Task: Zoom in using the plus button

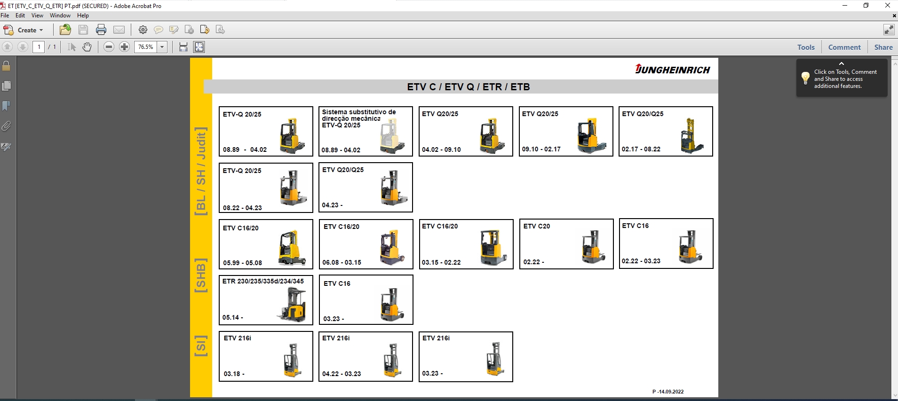Action: [x=125, y=47]
